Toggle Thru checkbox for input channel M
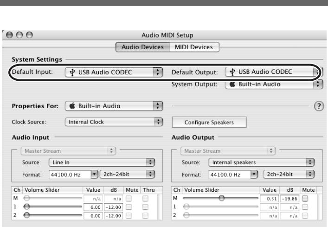The height and width of the screenshot is (227, 328). pos(145,198)
